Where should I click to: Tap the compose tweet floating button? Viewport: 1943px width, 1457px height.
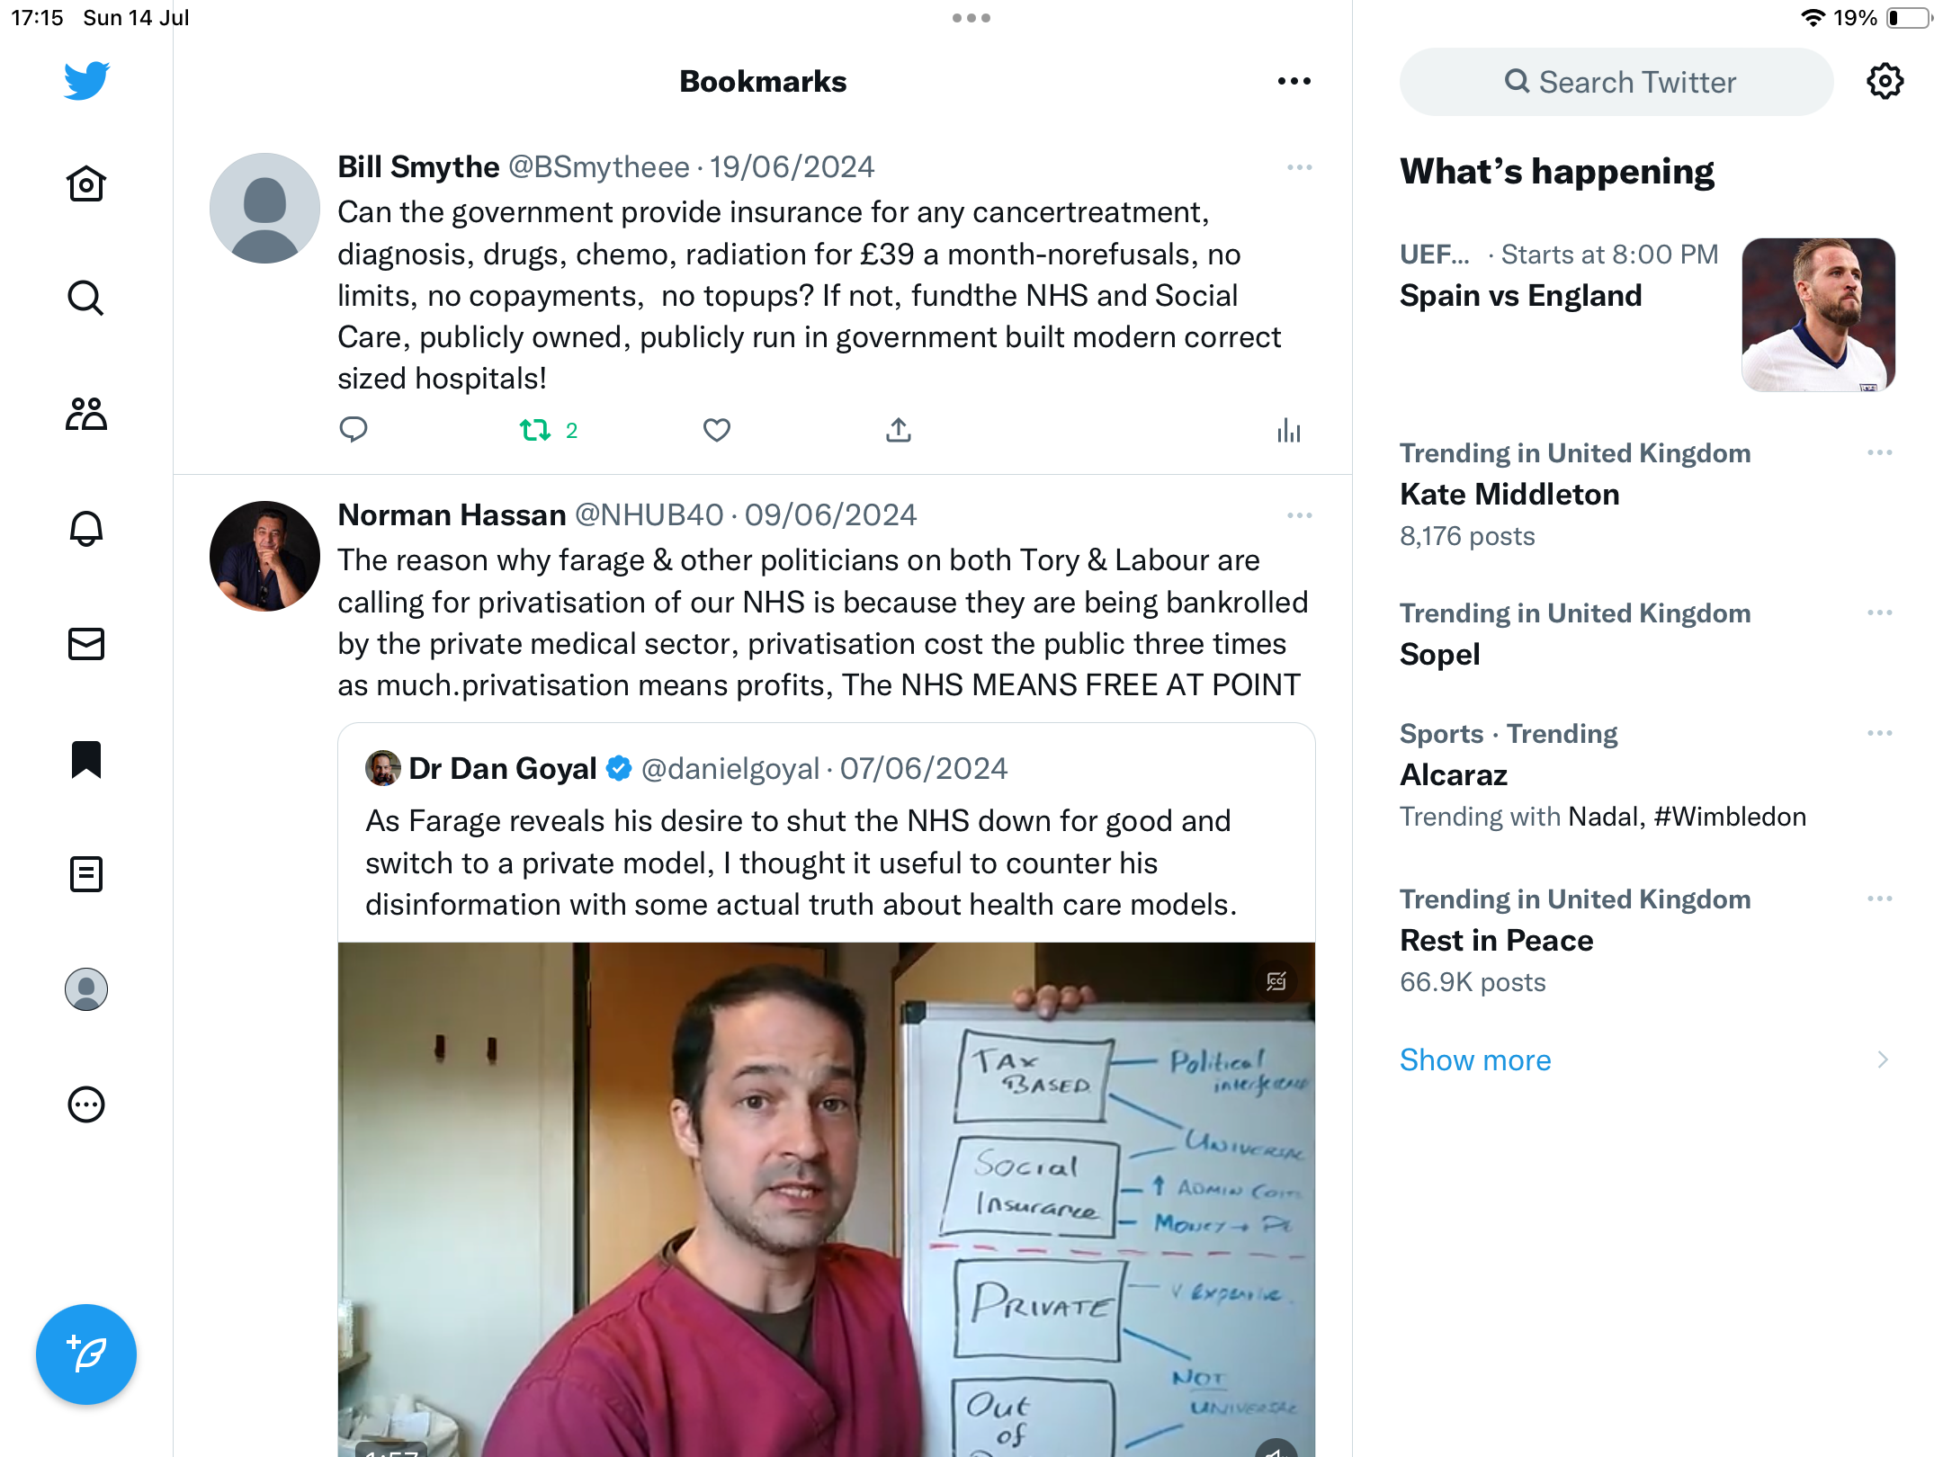click(x=86, y=1354)
